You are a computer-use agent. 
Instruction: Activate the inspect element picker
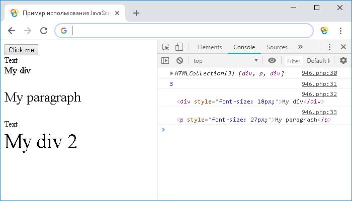click(x=165, y=47)
